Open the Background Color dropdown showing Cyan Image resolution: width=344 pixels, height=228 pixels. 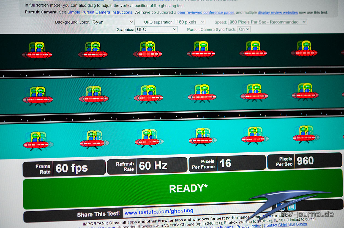coord(112,22)
